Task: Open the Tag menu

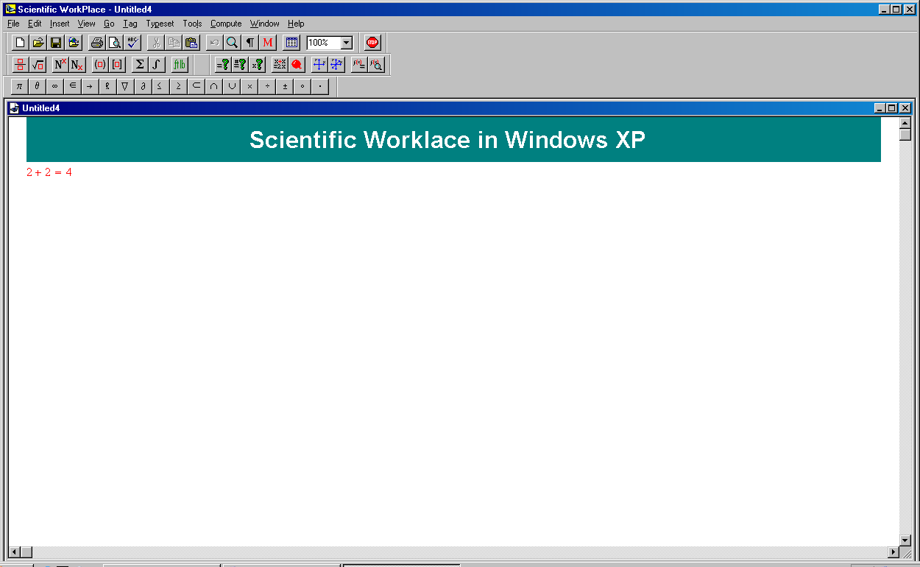Action: point(130,24)
